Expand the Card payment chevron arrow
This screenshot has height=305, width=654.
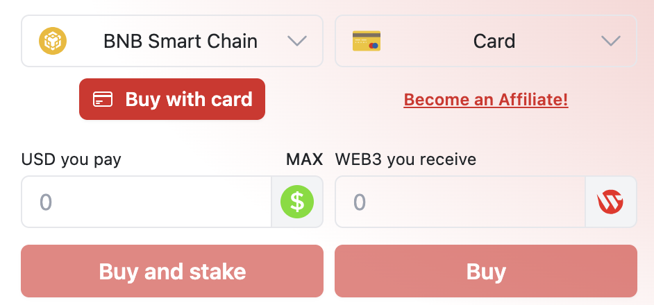click(611, 41)
